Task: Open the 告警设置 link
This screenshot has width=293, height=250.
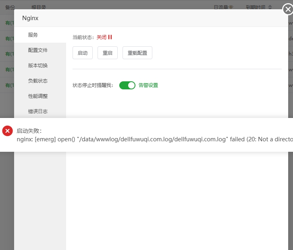Action: [x=148, y=85]
